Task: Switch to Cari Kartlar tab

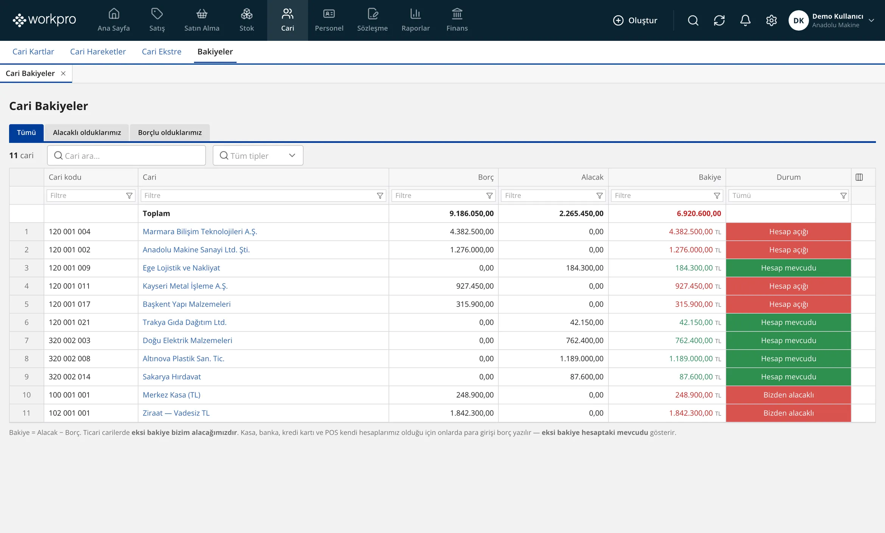Action: 33,51
